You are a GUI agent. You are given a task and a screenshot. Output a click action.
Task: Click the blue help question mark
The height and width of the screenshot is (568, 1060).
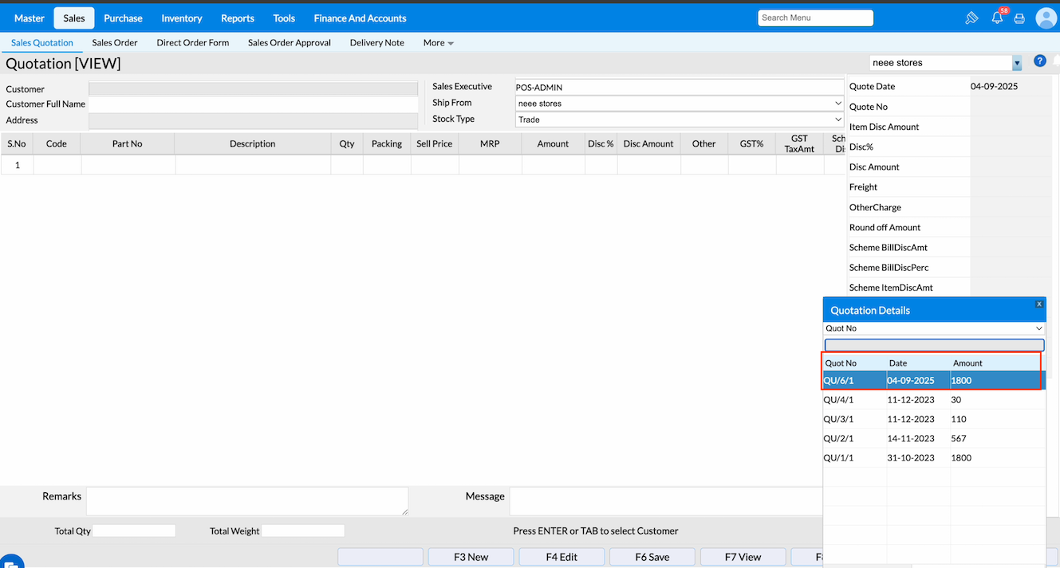pyautogui.click(x=1039, y=61)
